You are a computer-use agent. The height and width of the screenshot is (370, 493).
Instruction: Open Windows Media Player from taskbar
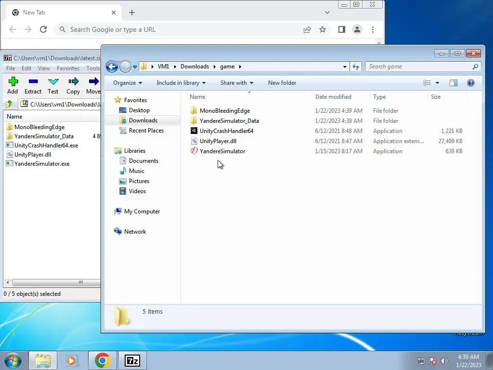coord(72,360)
